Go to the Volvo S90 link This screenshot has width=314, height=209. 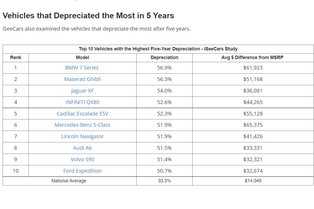point(82,159)
